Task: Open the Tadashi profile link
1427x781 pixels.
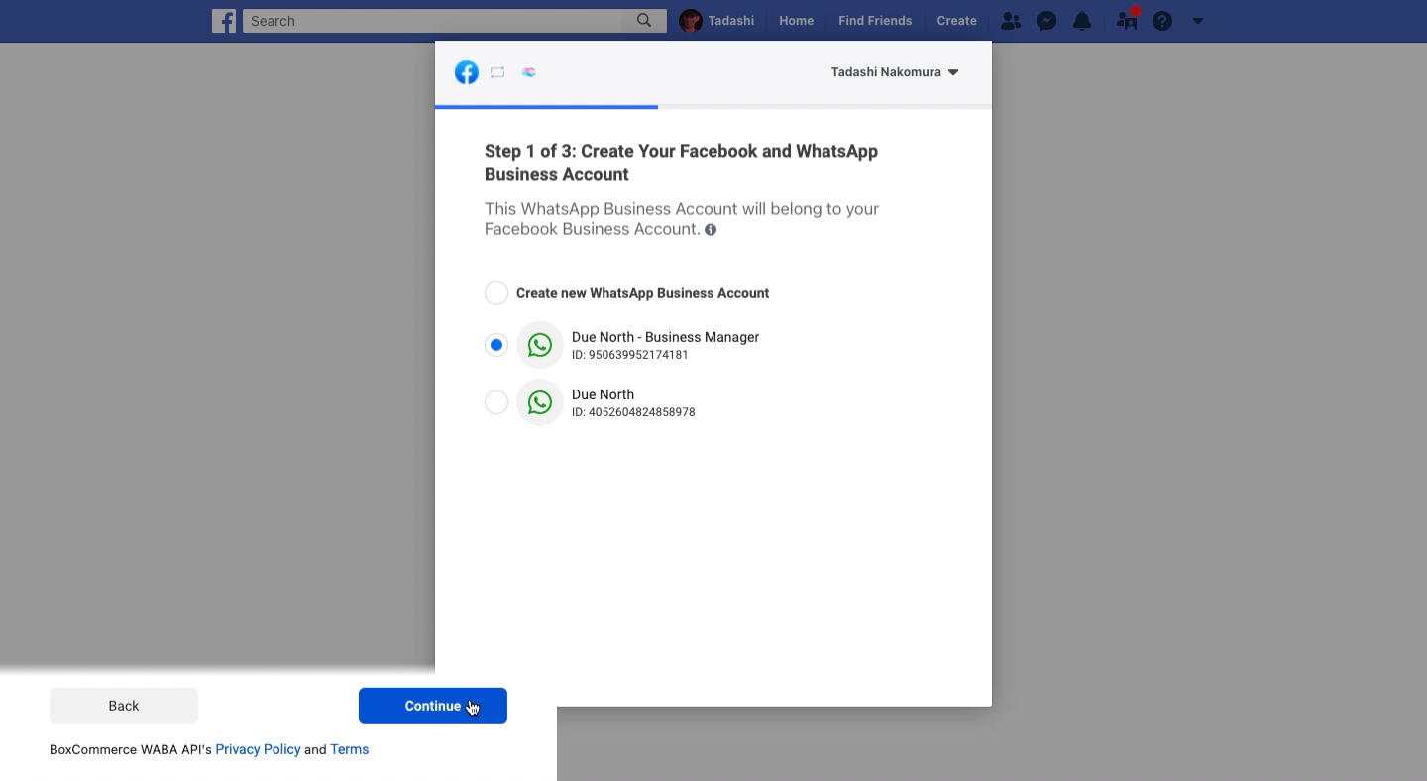Action: pos(730,21)
